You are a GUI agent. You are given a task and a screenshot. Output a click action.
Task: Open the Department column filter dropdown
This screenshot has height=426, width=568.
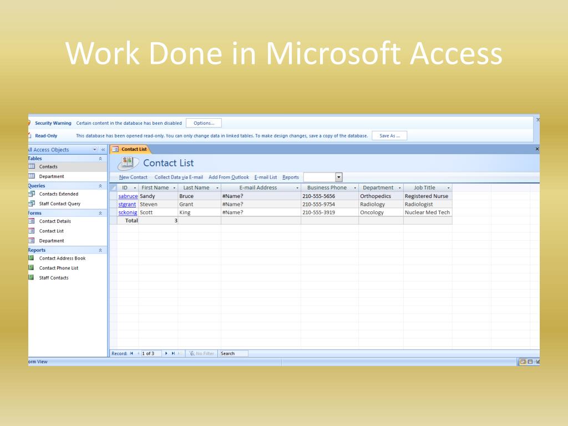[400, 187]
